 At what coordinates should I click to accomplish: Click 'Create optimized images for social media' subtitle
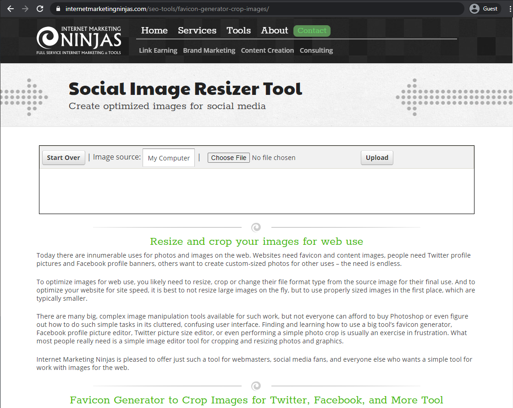tap(167, 106)
